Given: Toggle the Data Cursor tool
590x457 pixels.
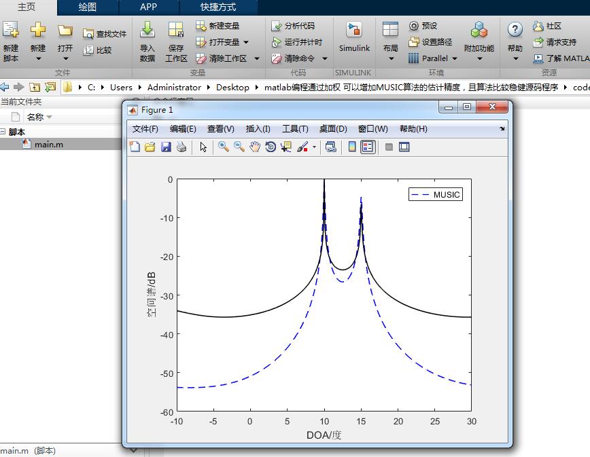Looking at the screenshot, I should pyautogui.click(x=286, y=147).
